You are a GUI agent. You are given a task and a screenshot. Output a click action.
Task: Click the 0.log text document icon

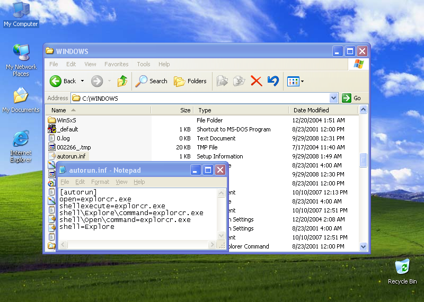[51, 138]
